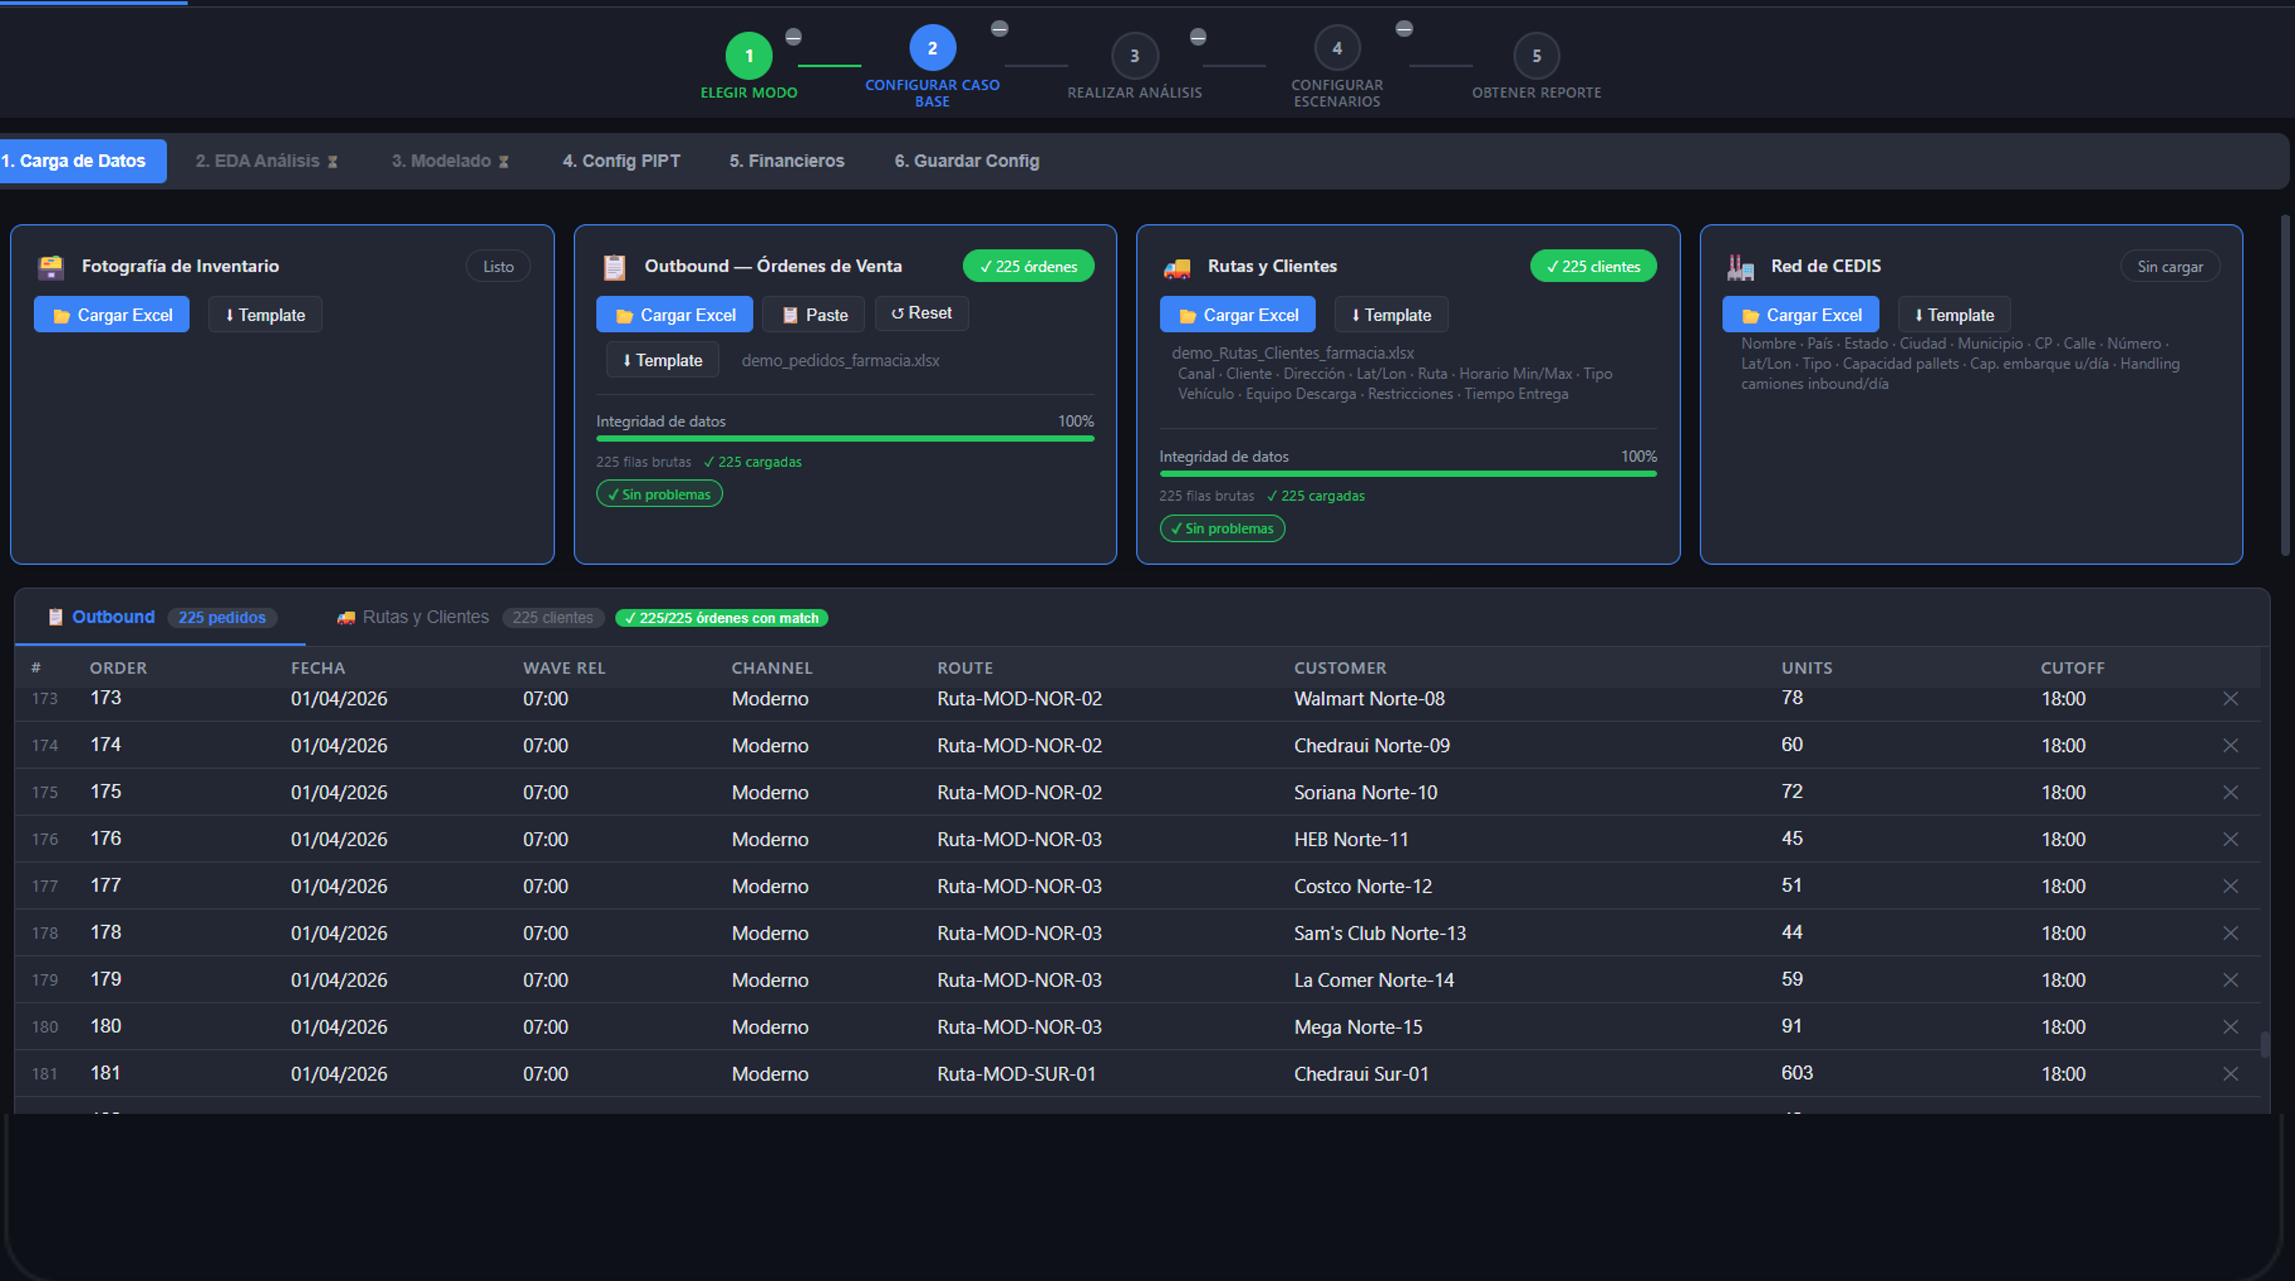The width and height of the screenshot is (2295, 1281).
Task: Click the 225/225 órdenes con match badge
Action: (x=722, y=618)
